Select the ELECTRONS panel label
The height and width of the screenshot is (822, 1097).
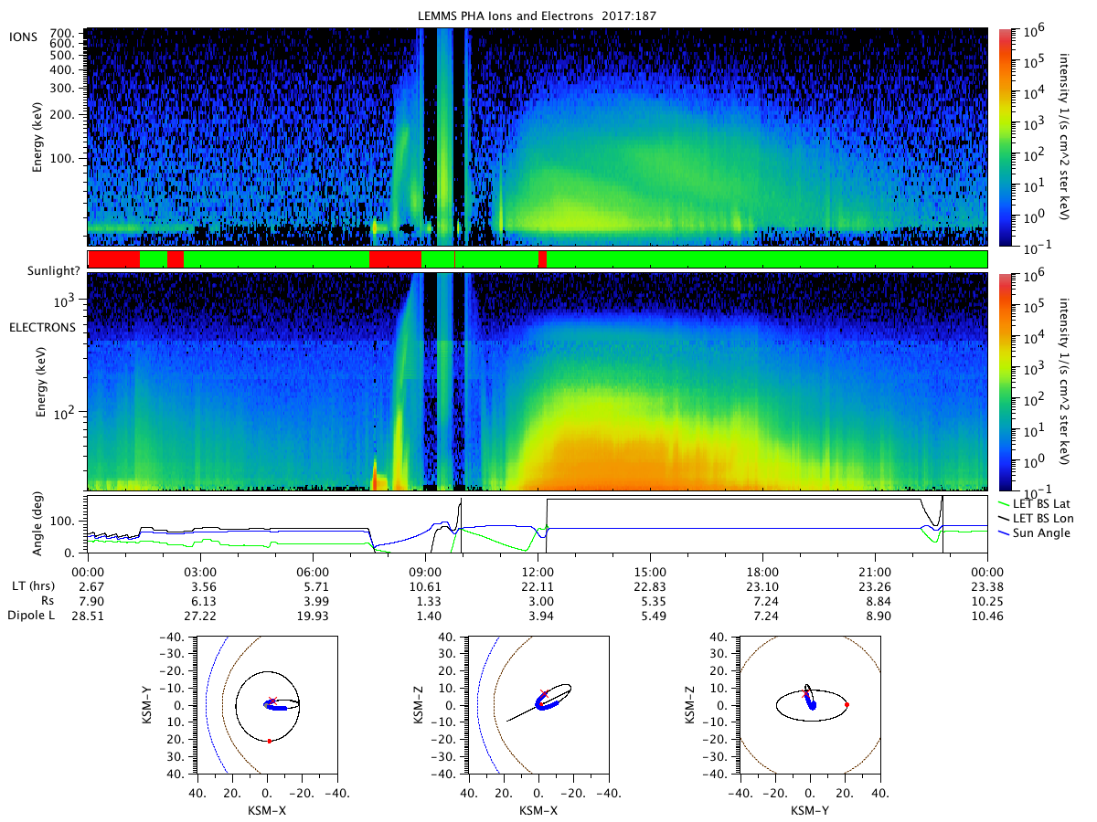[43, 327]
